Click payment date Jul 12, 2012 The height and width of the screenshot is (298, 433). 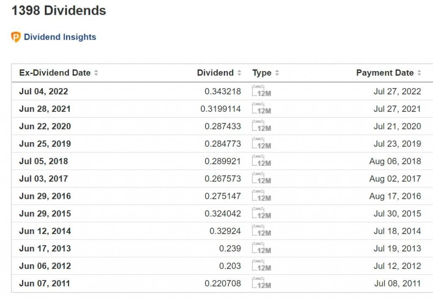(397, 266)
